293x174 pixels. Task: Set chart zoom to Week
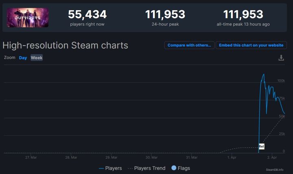(37, 58)
